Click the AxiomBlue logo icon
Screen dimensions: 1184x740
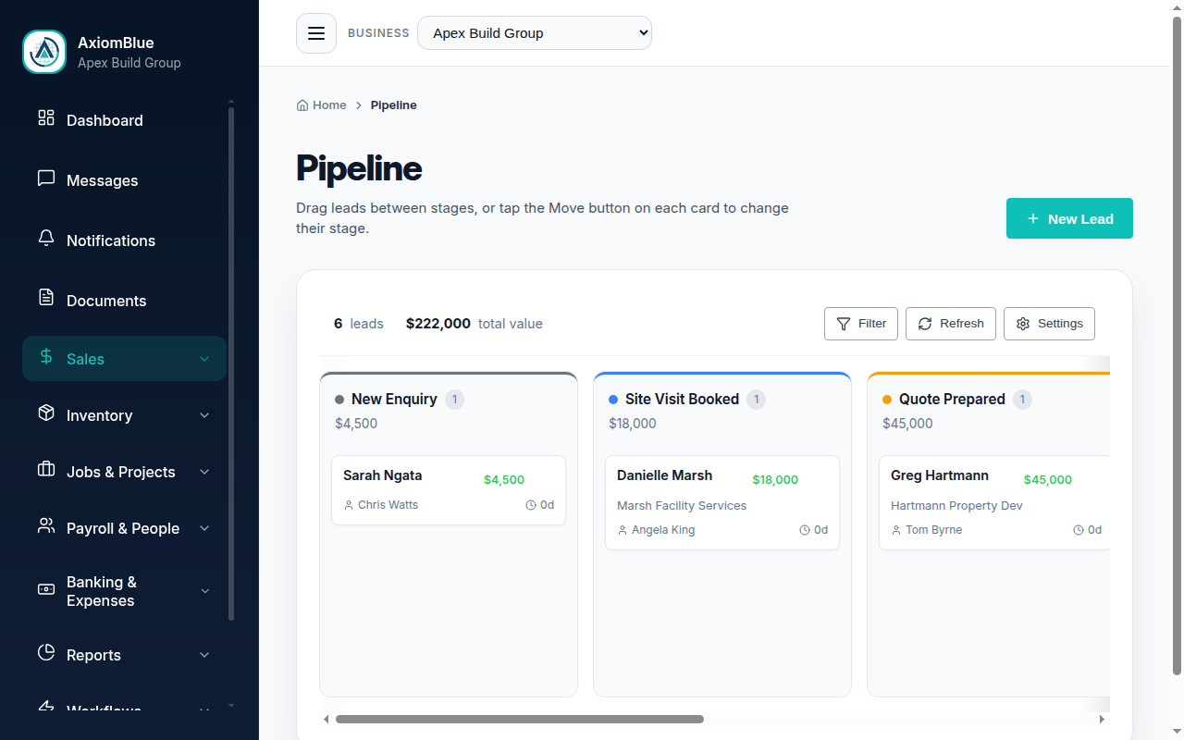[x=44, y=52]
